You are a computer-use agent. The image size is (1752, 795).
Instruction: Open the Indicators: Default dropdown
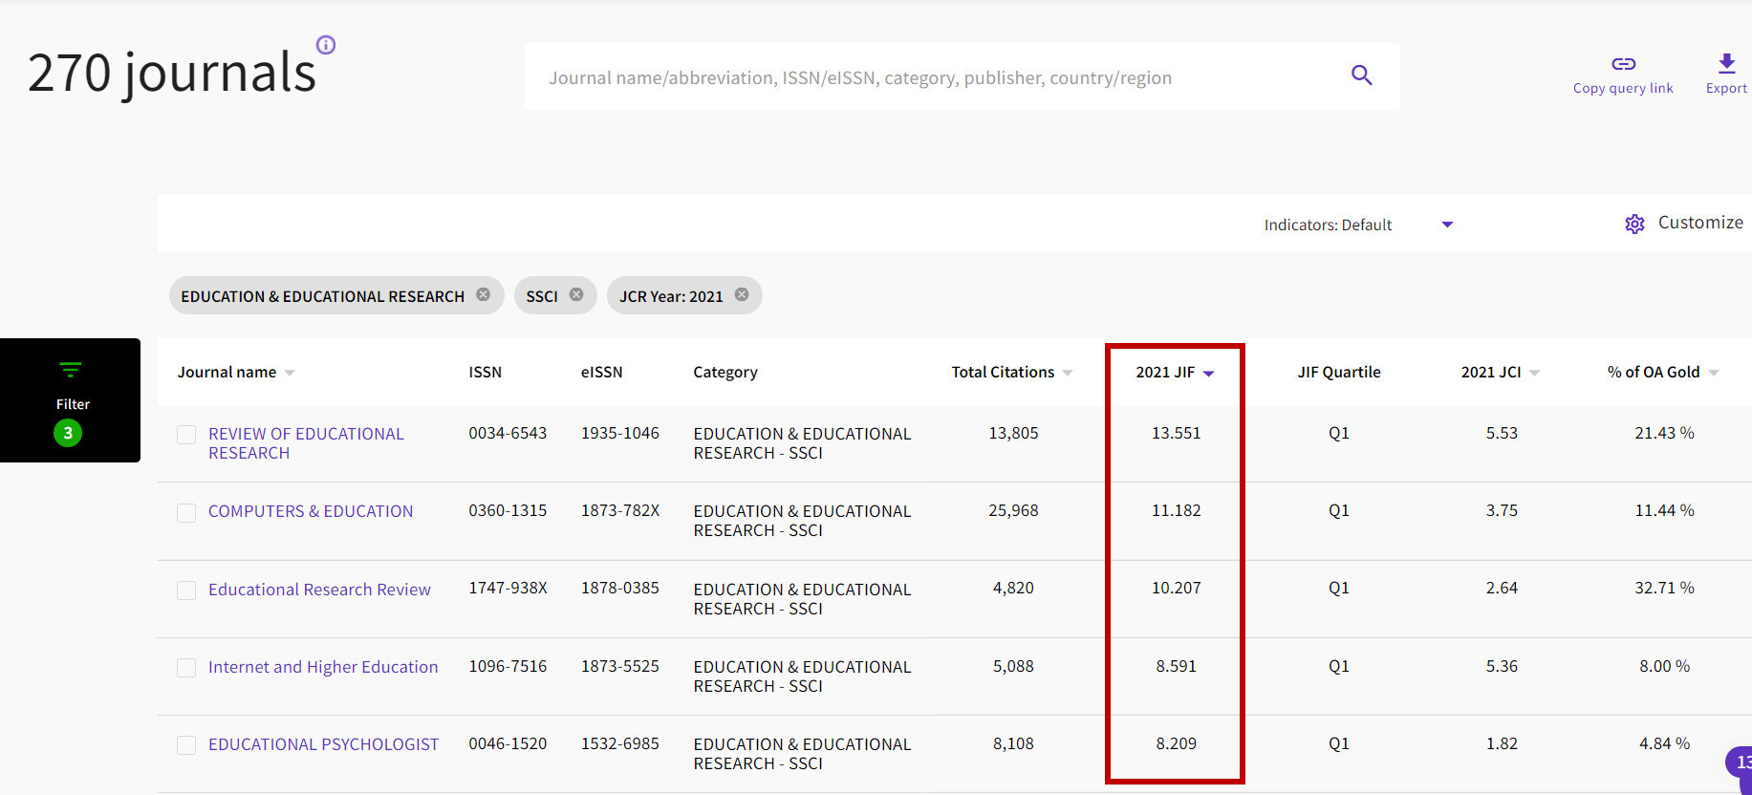[x=1357, y=225]
